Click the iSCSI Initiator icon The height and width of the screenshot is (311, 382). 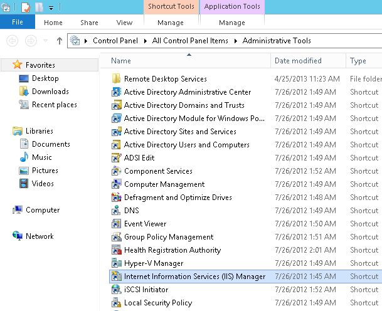pos(116,289)
